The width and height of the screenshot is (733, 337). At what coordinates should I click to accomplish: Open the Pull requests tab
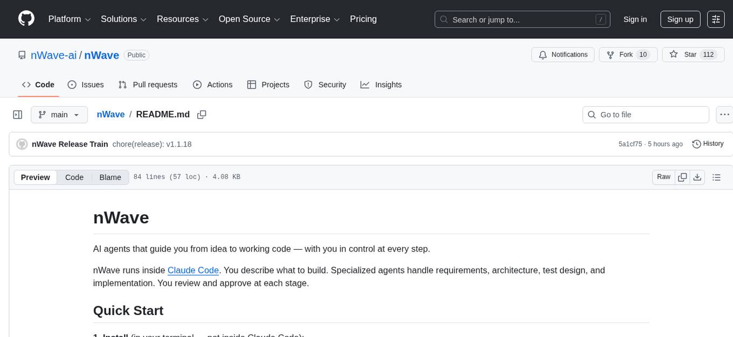[x=148, y=85]
